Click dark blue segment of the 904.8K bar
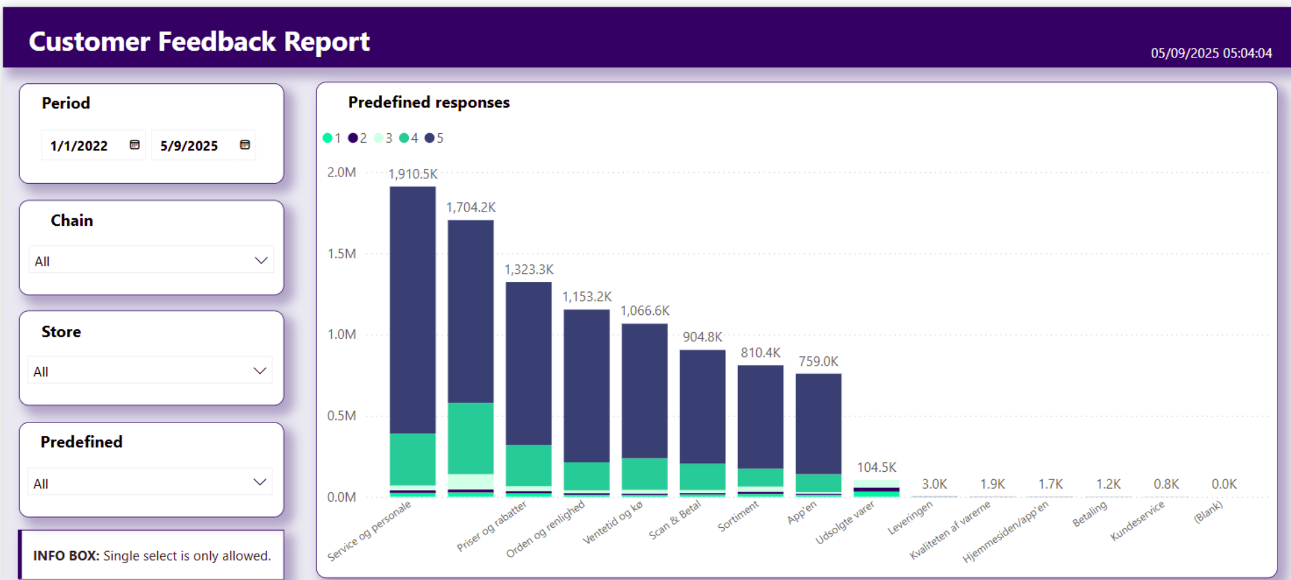 pyautogui.click(x=702, y=407)
